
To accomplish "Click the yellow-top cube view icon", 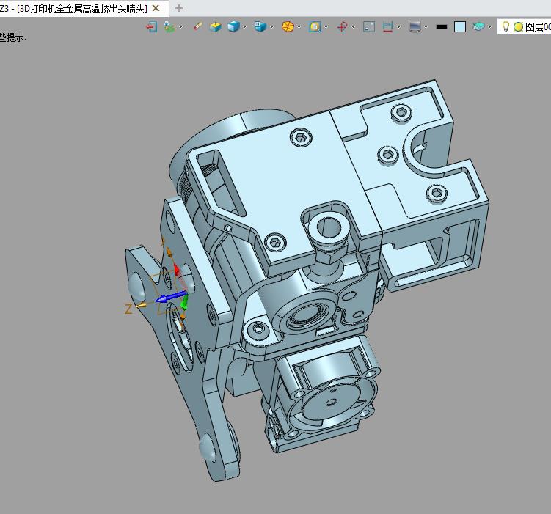I will click(x=215, y=26).
